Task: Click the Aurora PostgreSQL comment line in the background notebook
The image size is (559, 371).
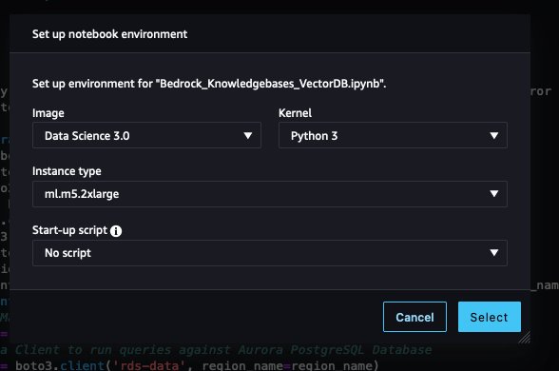Action: pyautogui.click(x=216, y=350)
